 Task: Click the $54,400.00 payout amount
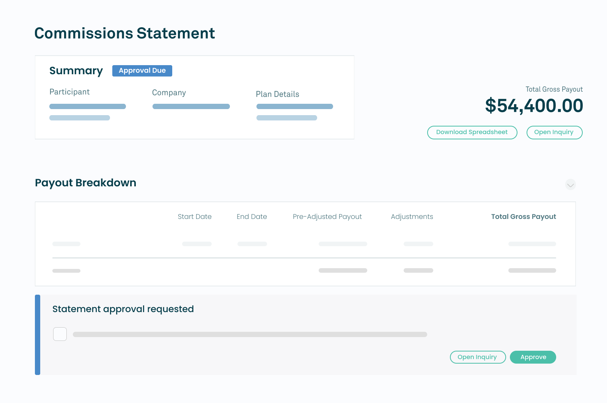534,106
